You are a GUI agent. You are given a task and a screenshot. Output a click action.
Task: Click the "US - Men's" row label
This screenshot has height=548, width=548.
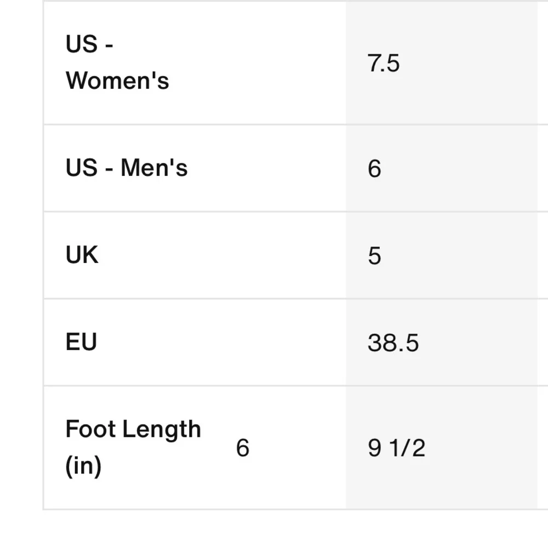pyautogui.click(x=127, y=168)
